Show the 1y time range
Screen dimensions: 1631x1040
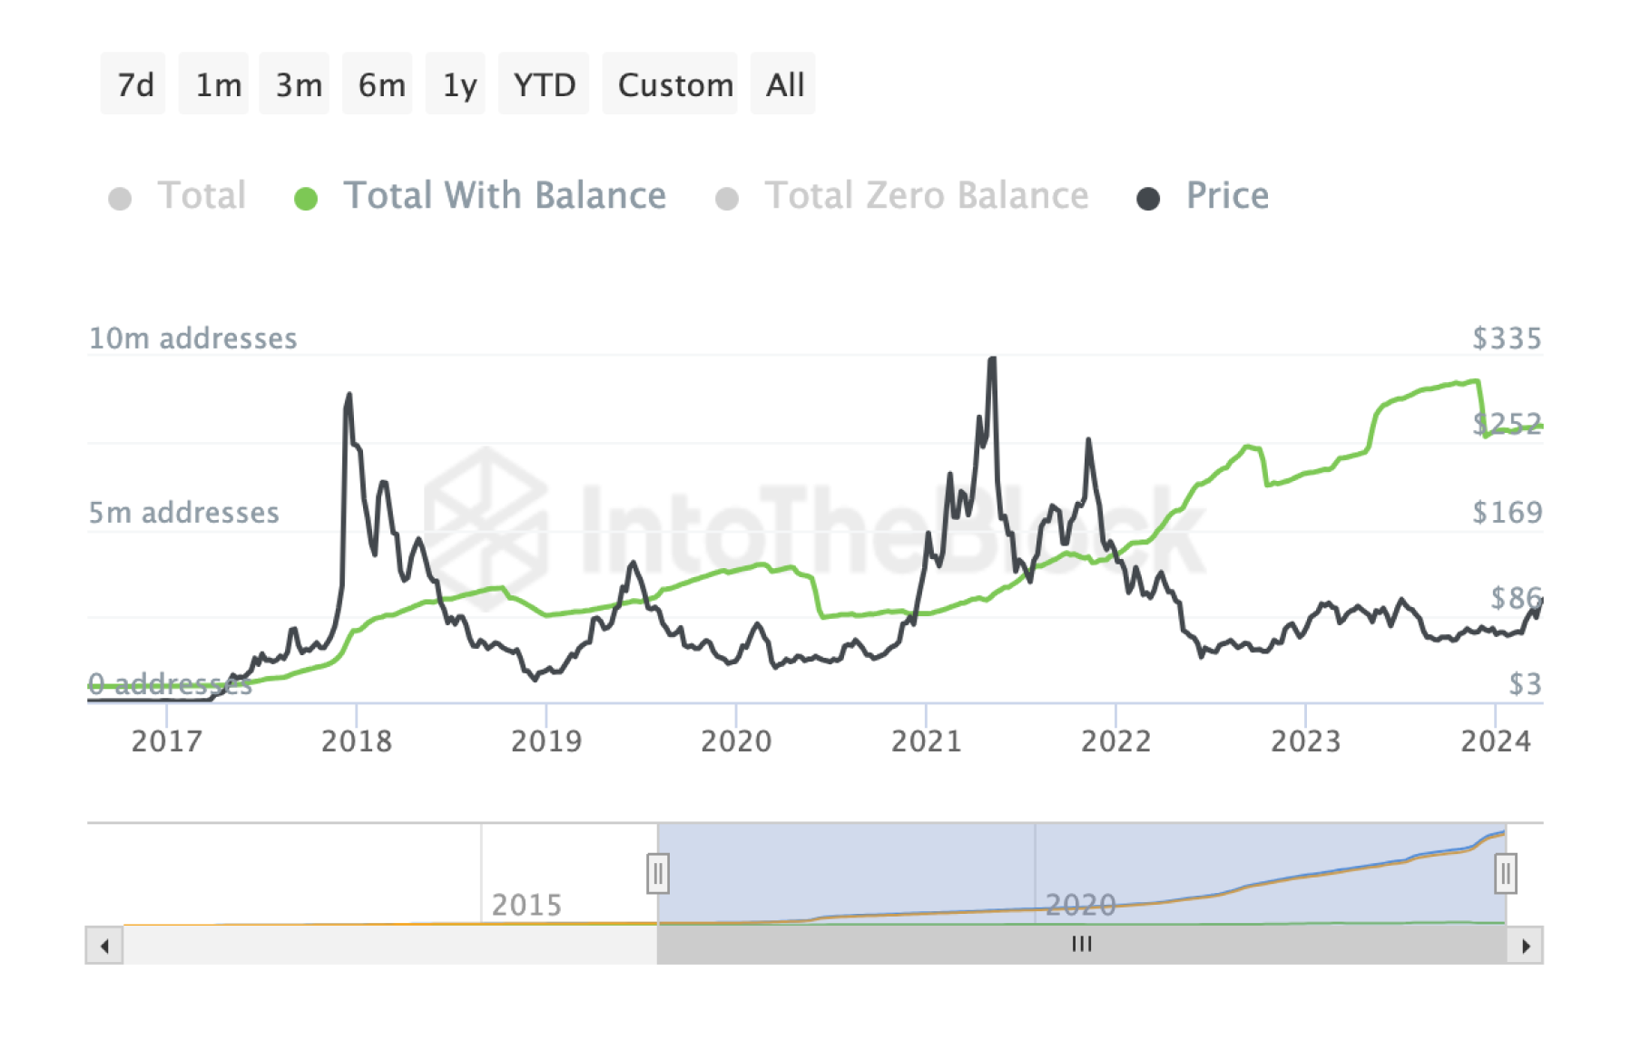[x=459, y=84]
